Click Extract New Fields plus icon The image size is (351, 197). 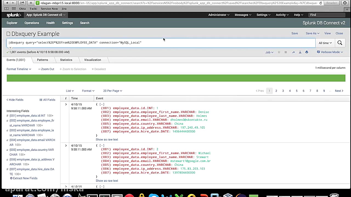(11, 178)
